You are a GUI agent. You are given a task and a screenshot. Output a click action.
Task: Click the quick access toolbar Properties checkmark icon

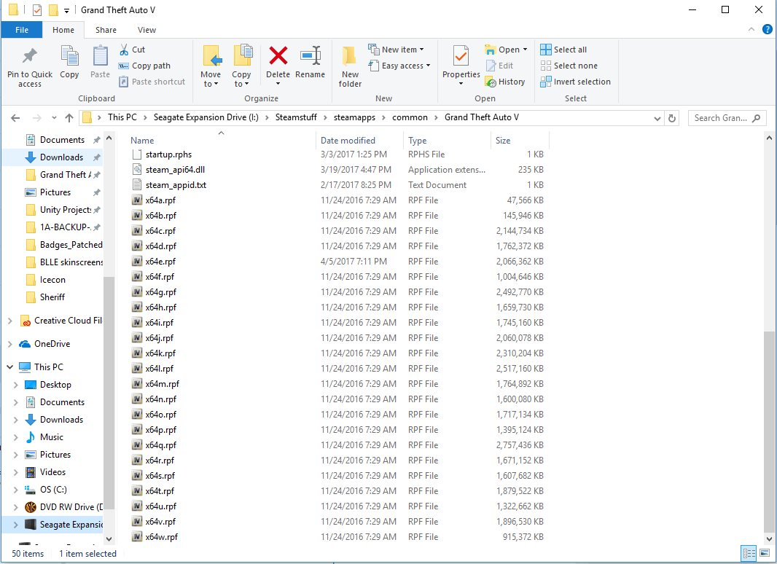click(x=37, y=10)
